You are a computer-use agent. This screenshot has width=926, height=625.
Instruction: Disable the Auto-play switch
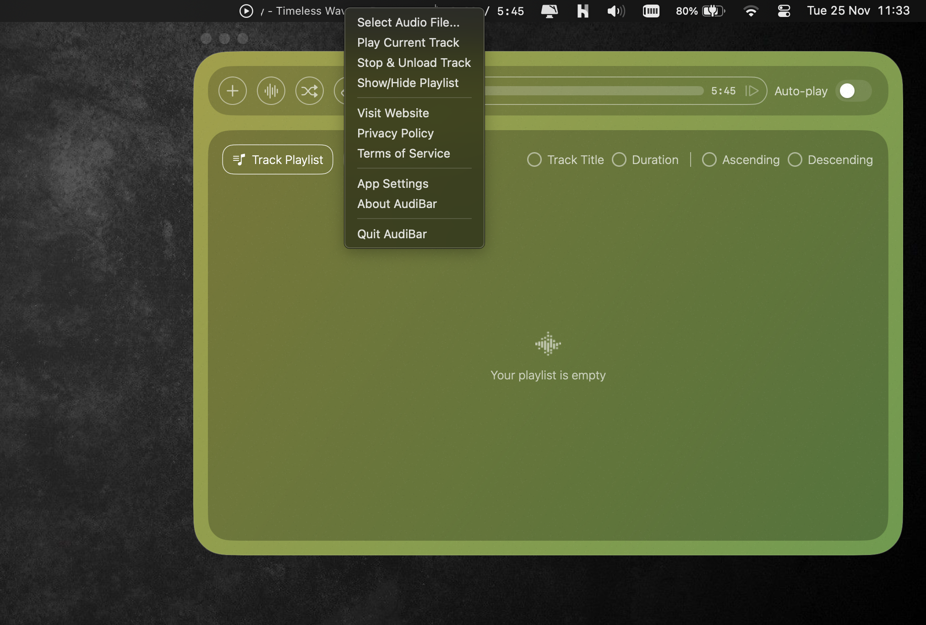coord(853,91)
